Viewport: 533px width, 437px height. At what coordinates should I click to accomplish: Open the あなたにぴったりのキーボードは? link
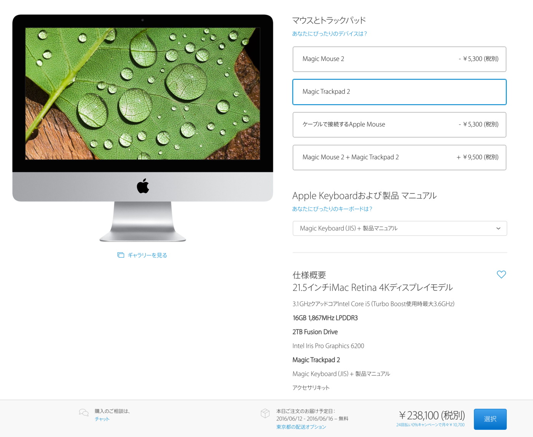click(332, 209)
